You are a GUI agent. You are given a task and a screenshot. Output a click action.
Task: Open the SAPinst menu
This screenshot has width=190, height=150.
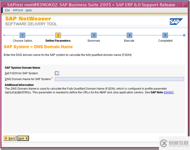18,10
